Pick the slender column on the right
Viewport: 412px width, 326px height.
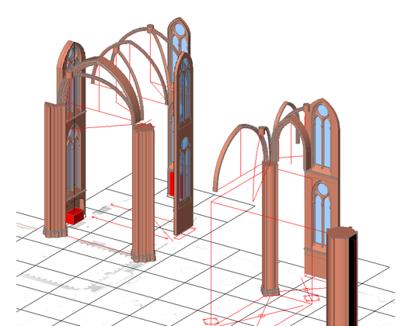pos(270,228)
